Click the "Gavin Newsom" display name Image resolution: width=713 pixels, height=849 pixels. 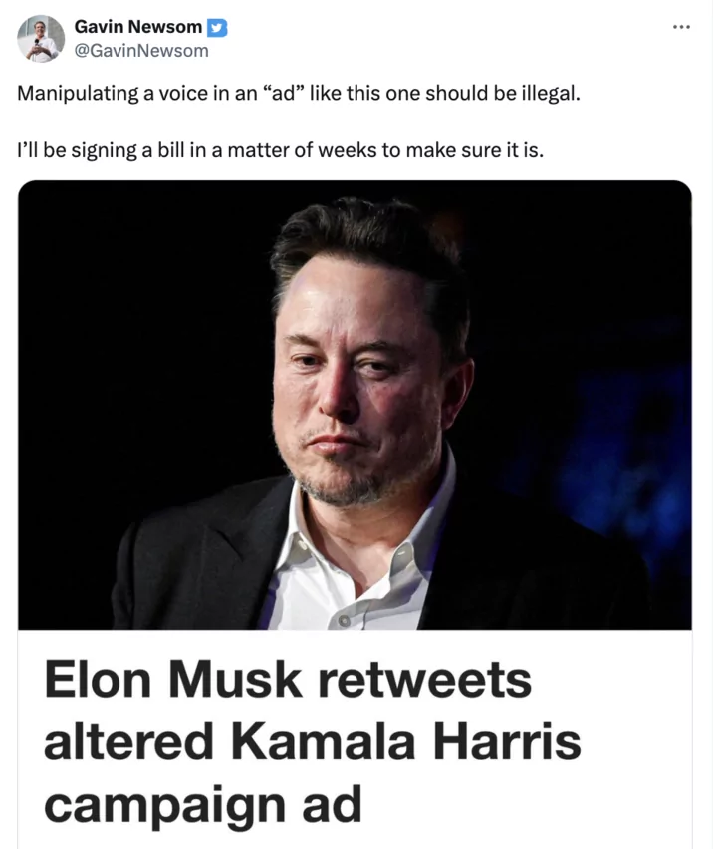tap(137, 28)
